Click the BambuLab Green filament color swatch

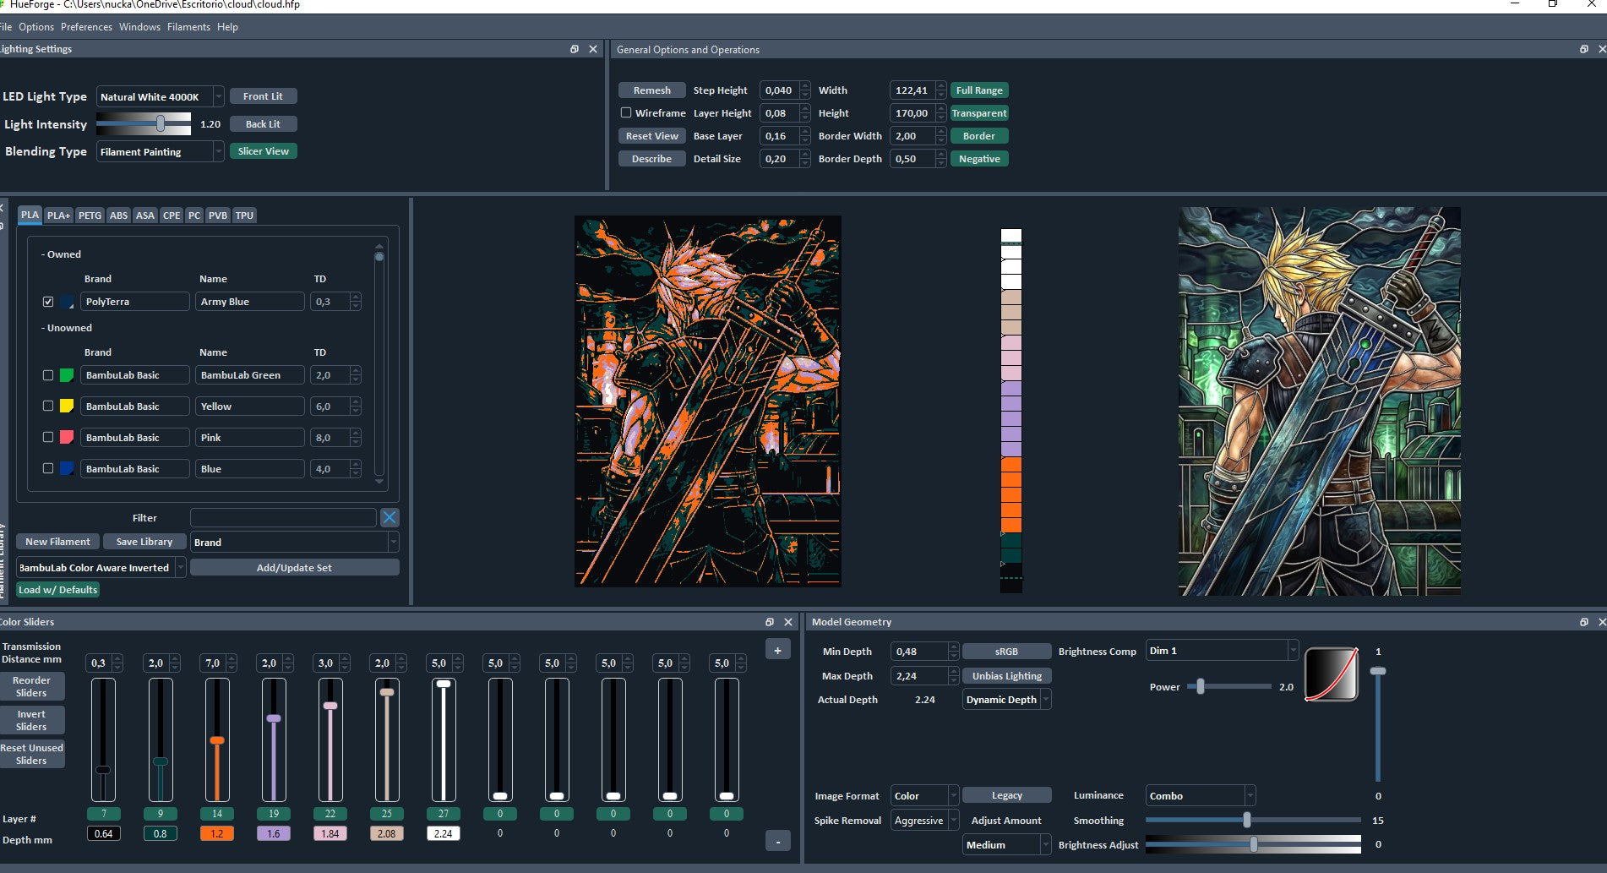(x=67, y=375)
